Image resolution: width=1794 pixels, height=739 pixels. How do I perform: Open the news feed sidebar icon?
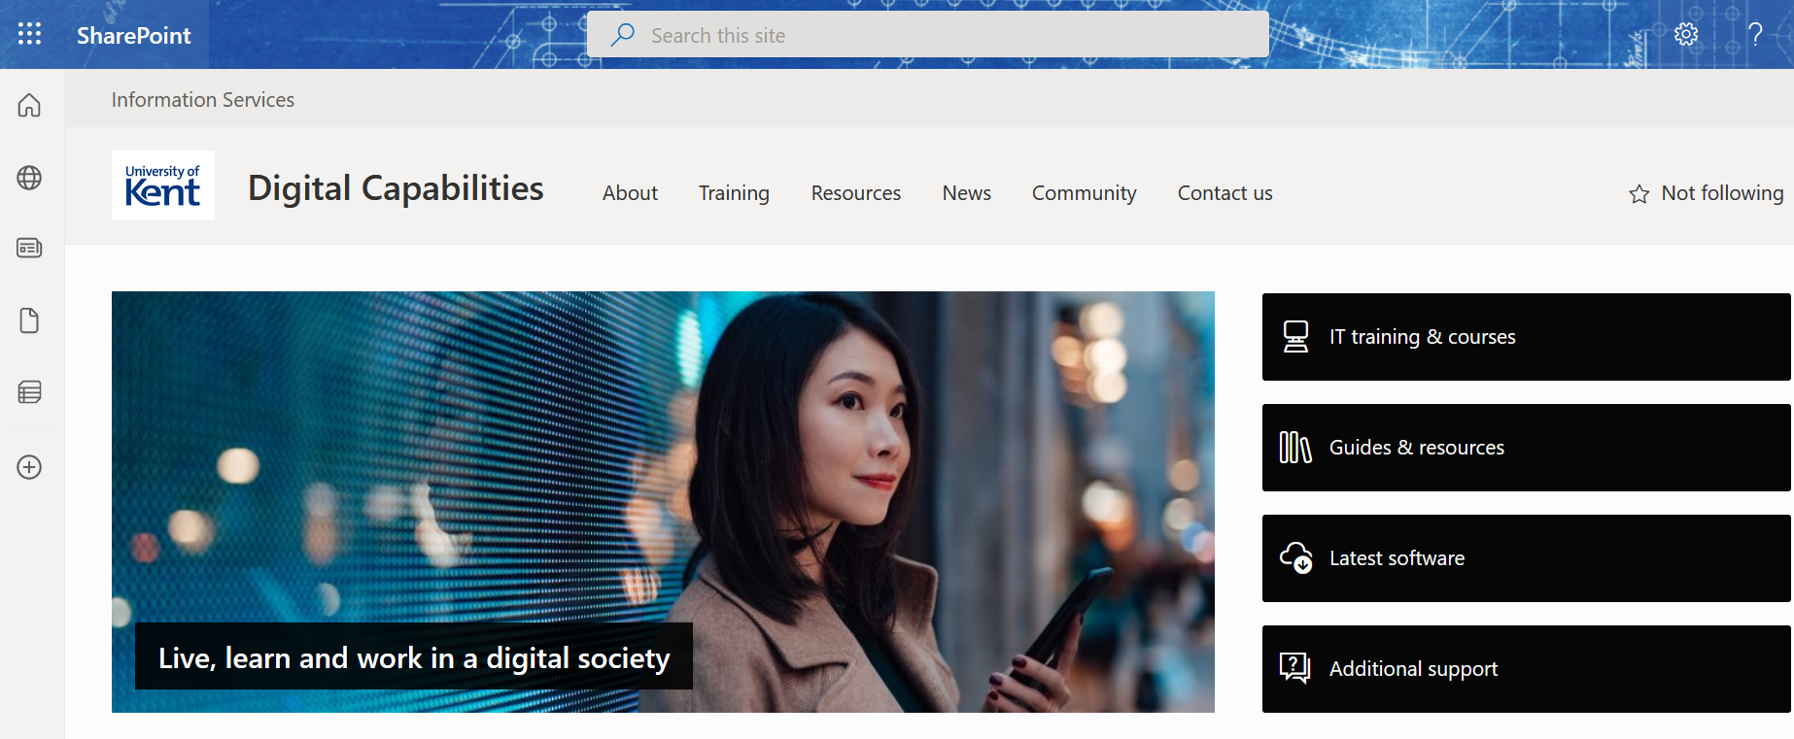[x=29, y=248]
